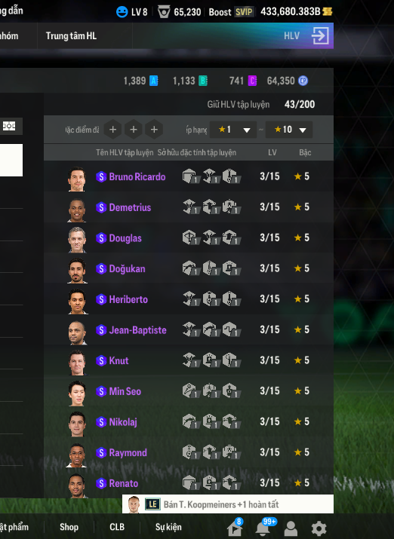Click the gold coin stack icon
394x539 pixels.
tap(328, 12)
